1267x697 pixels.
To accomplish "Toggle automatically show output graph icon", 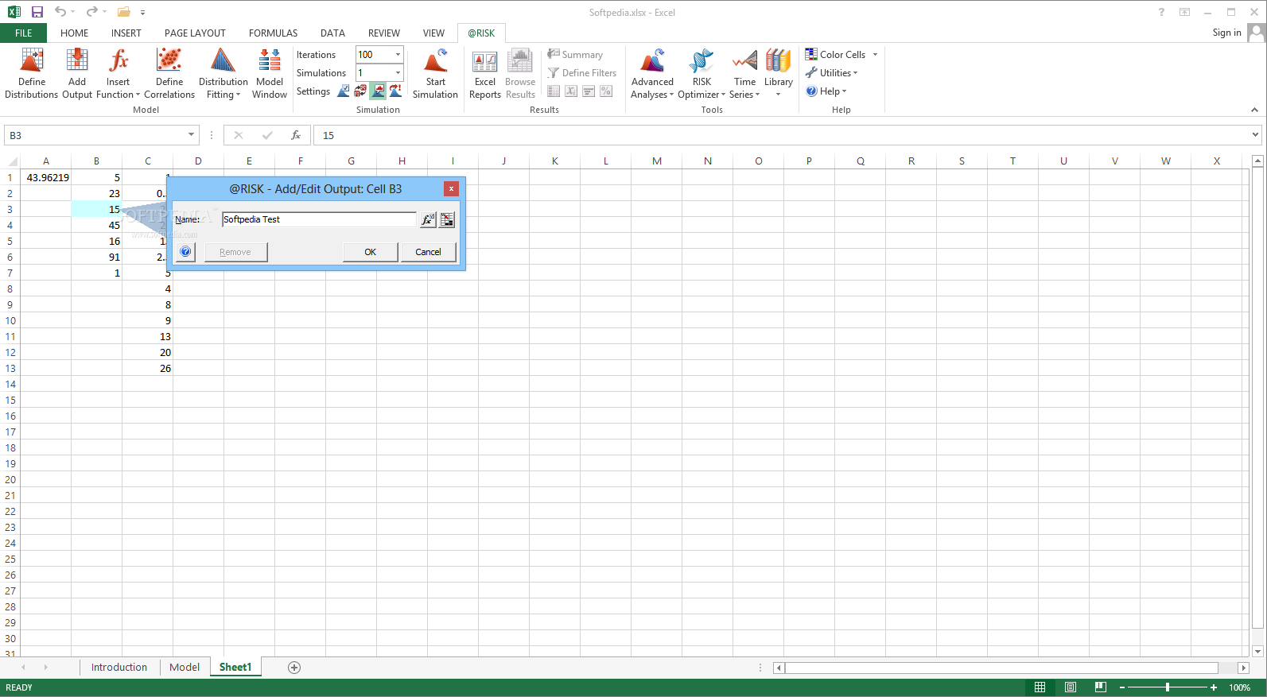I will [378, 91].
